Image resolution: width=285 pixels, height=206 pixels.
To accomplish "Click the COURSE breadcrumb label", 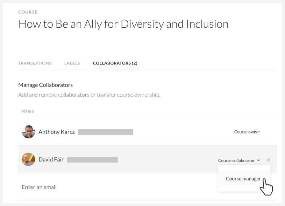I will [x=28, y=12].
